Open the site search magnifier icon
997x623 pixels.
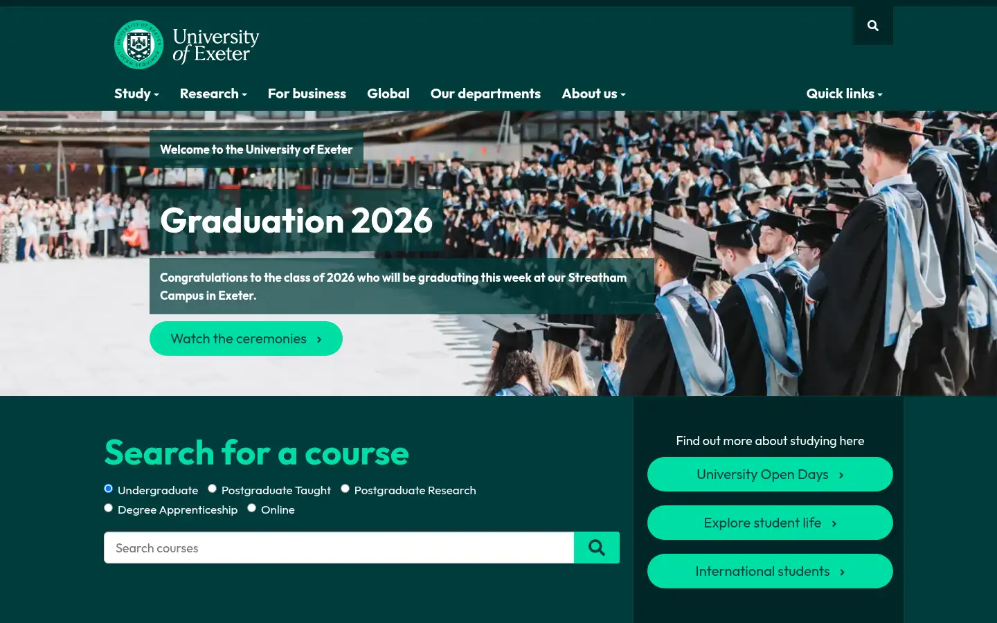click(x=872, y=26)
